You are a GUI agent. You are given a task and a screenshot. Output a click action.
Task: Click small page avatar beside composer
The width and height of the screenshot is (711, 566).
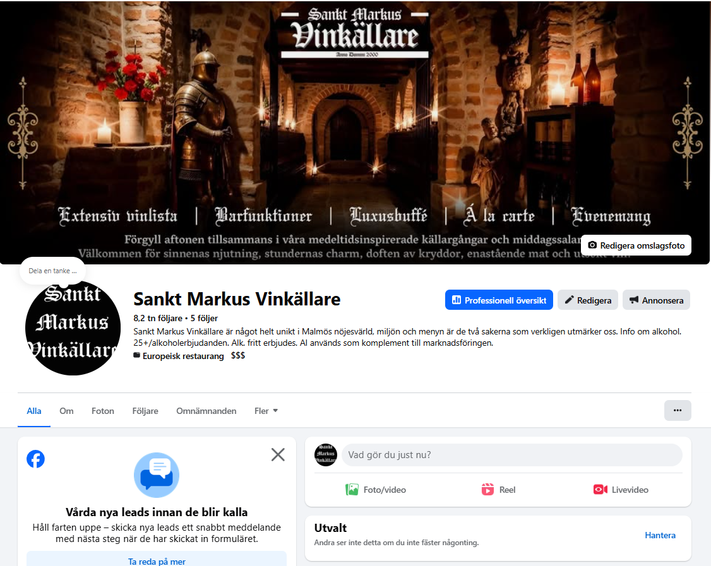[x=326, y=455]
